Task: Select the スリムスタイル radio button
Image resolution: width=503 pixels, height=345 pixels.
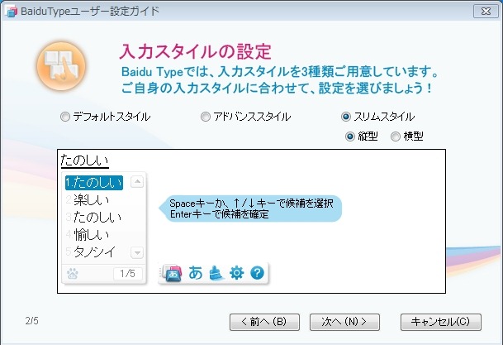Action: (346, 117)
